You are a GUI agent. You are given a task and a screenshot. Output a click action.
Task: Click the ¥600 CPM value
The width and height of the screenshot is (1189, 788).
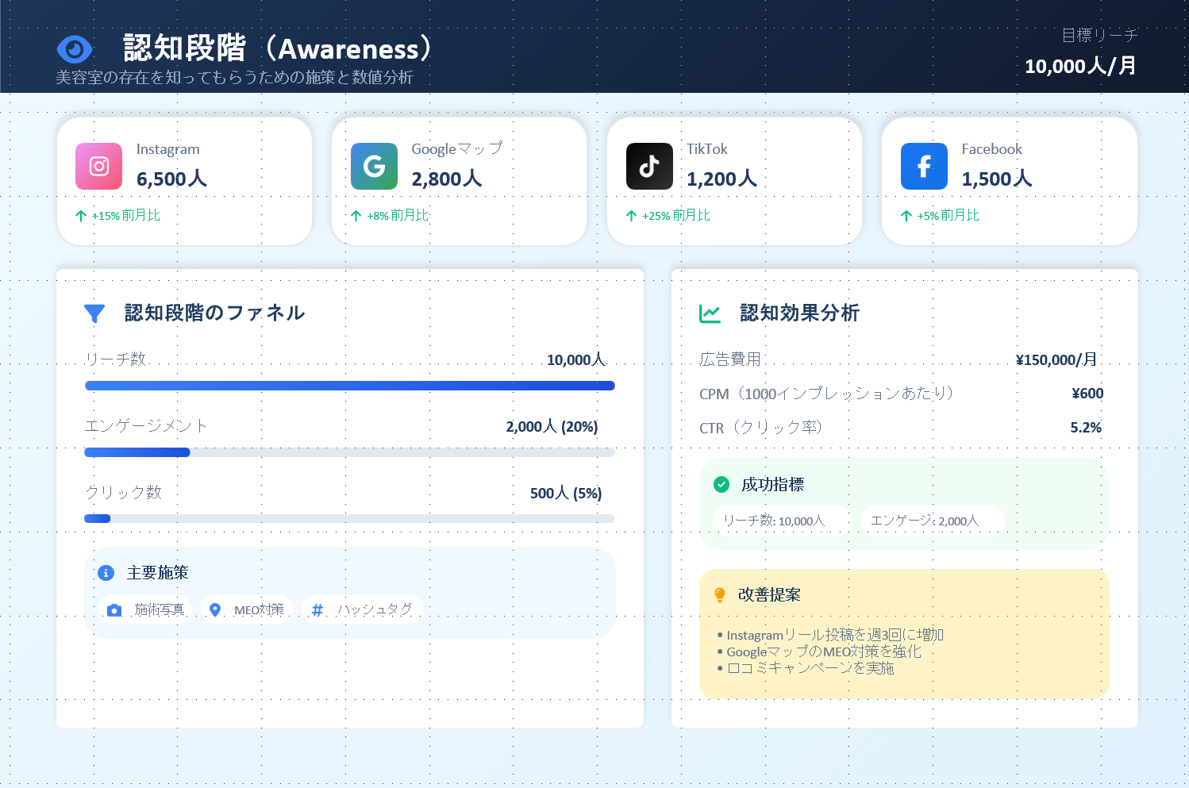1087,394
